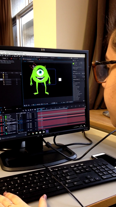Expand the 3D Channel effects category

pyautogui.click(x=73, y=84)
